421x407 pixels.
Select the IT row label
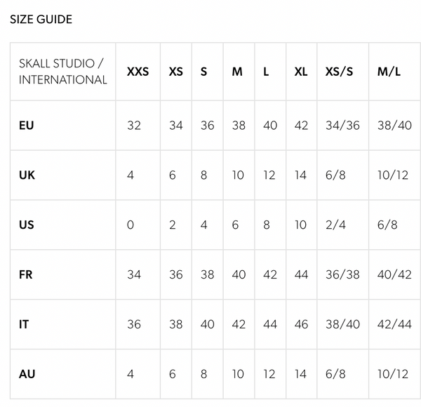(x=24, y=324)
